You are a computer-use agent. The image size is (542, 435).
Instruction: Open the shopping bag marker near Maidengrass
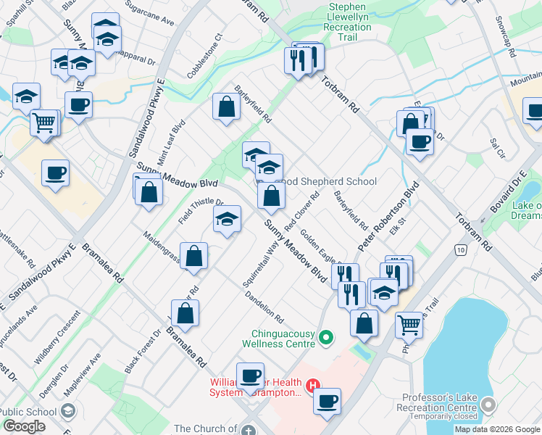[x=194, y=257]
